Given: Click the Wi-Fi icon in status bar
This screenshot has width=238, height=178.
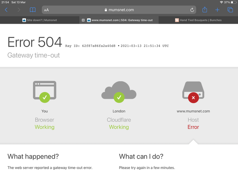Looking at the screenshot, I should (221, 2).
